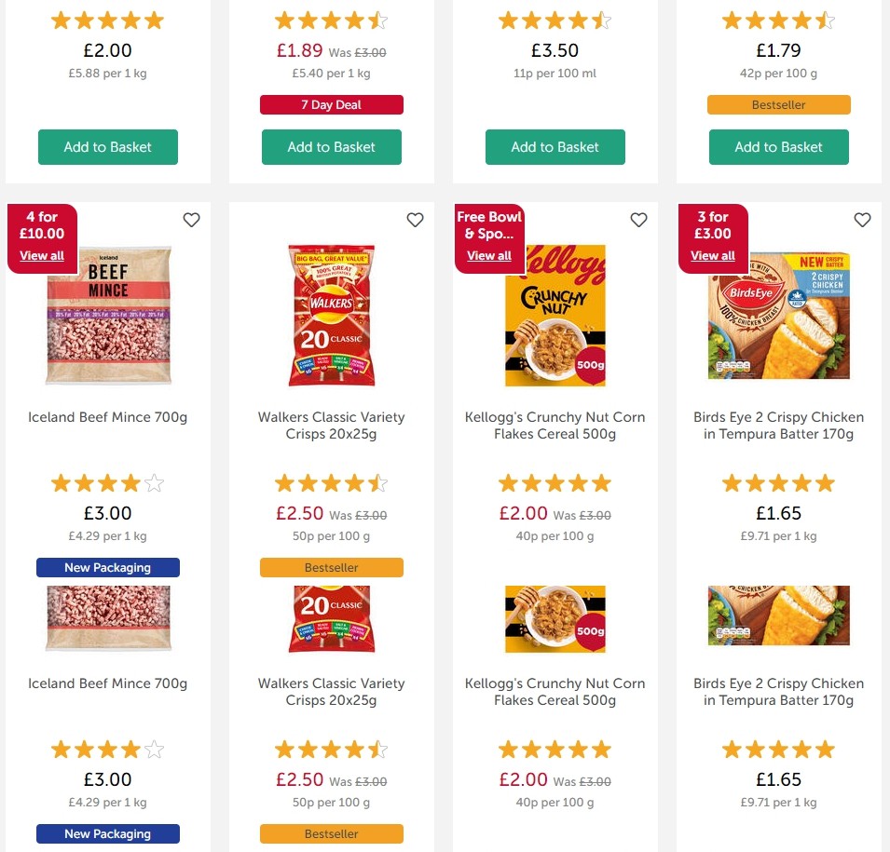Click heart icon on Walkers Variety Crisps card
Image resolution: width=890 pixels, height=852 pixels.
[x=415, y=220]
